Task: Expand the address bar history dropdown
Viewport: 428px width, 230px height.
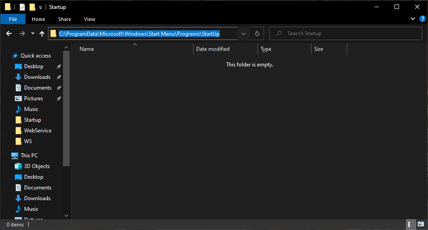Action: (x=243, y=33)
